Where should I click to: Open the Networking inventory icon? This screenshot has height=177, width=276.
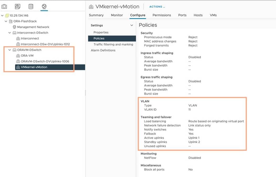click(44, 7)
